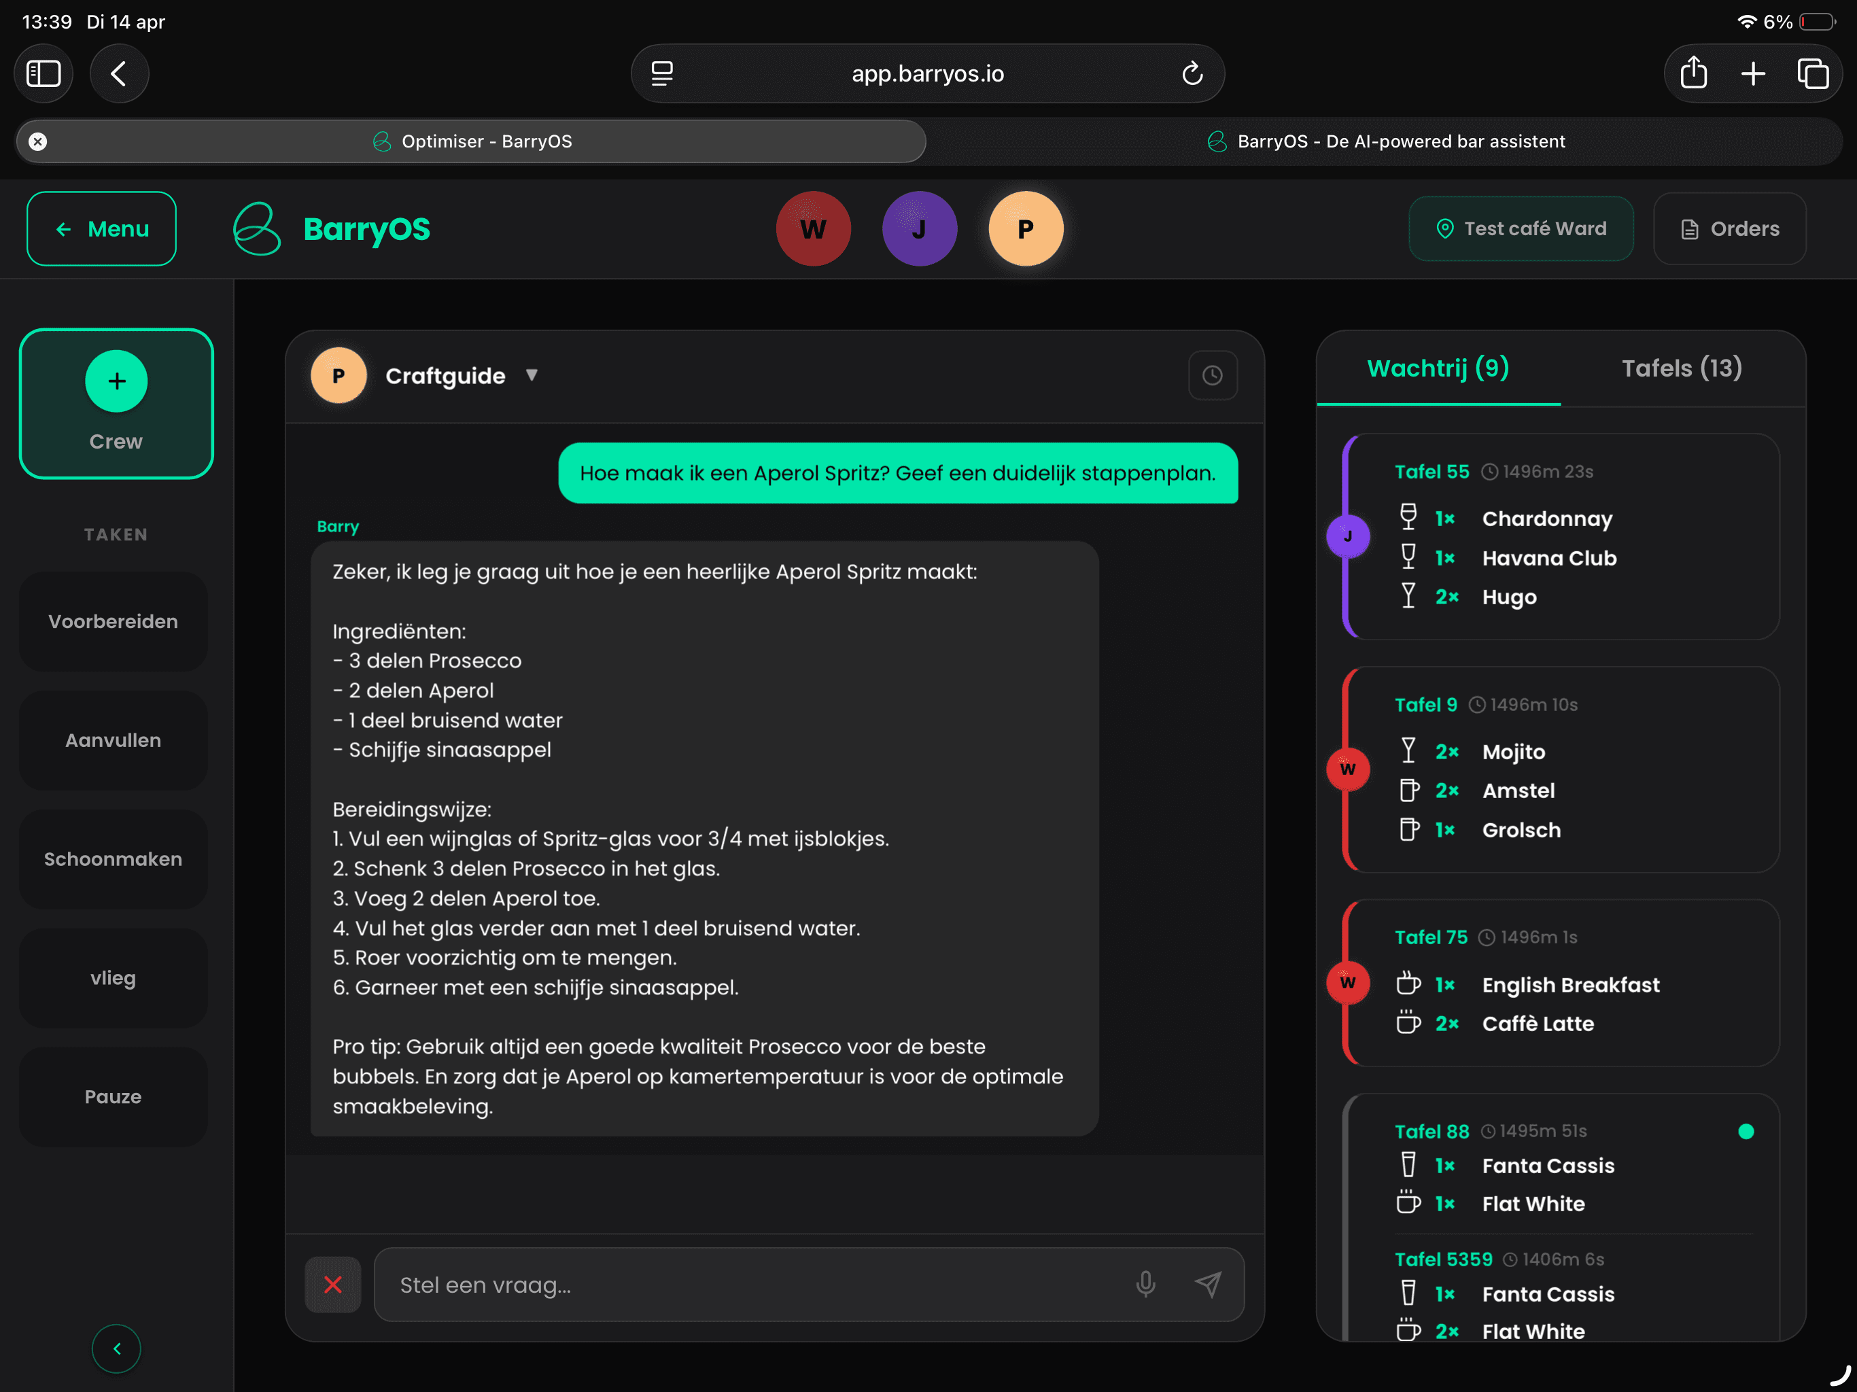Open the Test café Ward location selector

(1521, 228)
